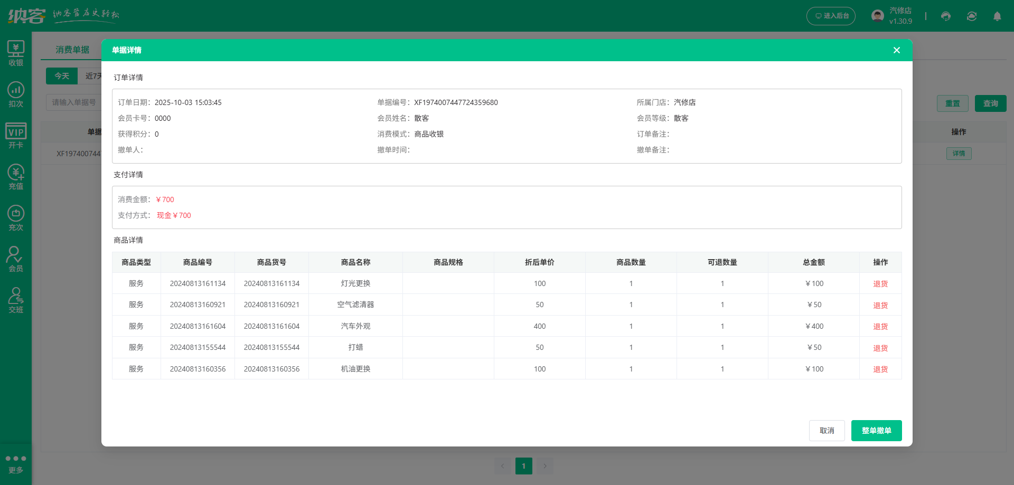Switch to the 消费单据 tab

[x=72, y=50]
